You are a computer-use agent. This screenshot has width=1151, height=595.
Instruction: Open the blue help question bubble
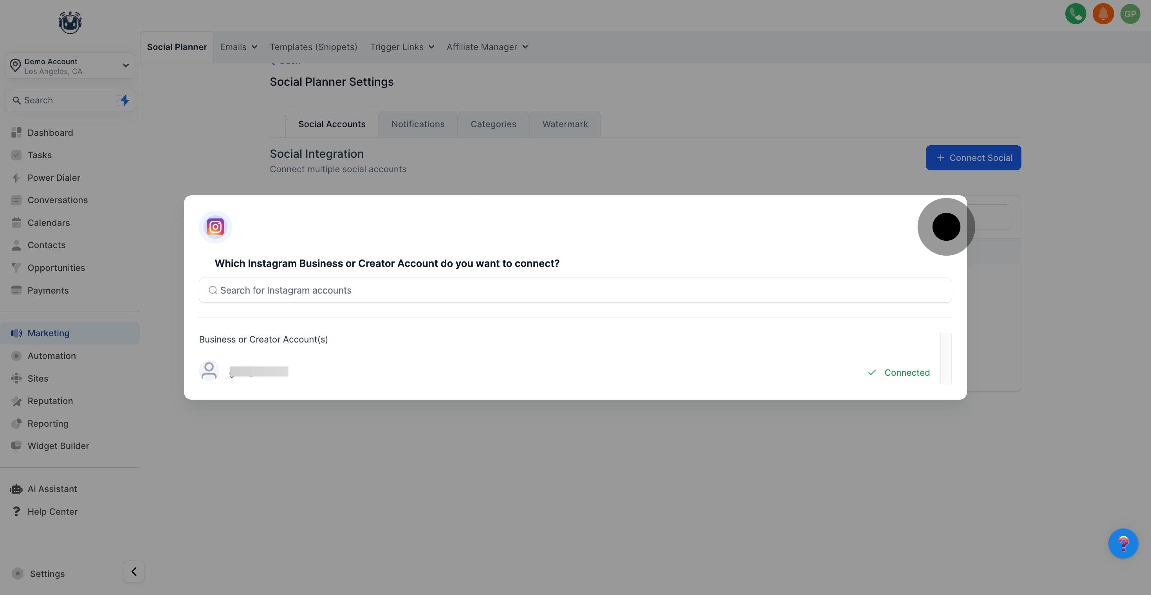(x=1123, y=543)
